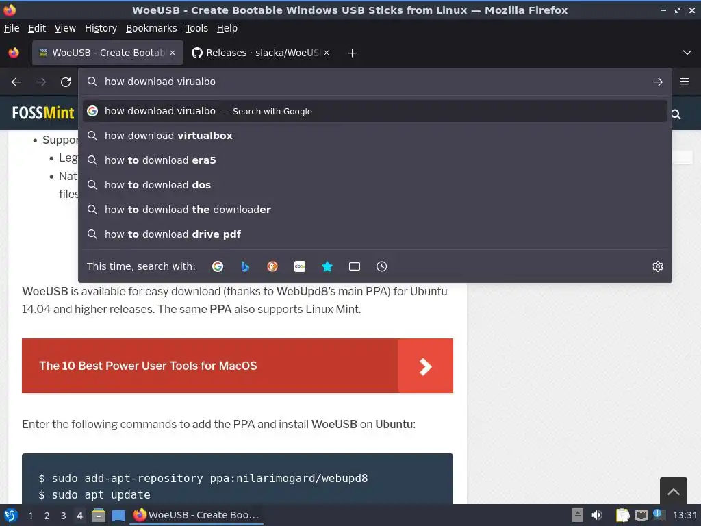Switch to workspace 4
The image size is (701, 526).
(x=79, y=516)
